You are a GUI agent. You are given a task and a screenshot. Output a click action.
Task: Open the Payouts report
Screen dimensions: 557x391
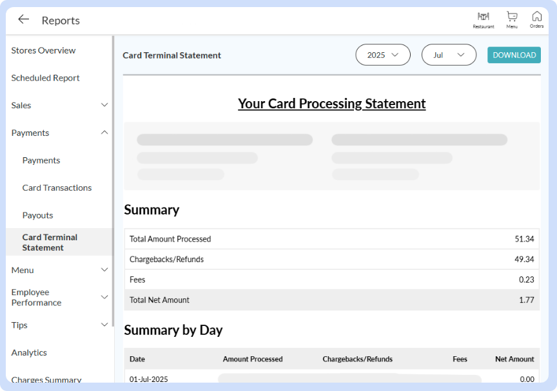coord(37,215)
